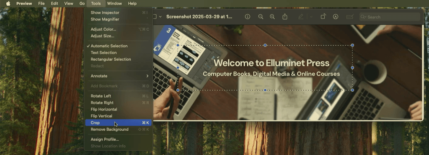The image size is (429, 155).
Task: Click the bottom-center selection handle
Action: pyautogui.click(x=265, y=90)
